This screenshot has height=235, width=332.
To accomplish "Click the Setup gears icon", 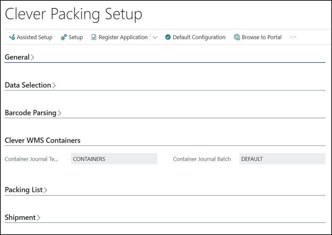I will click(x=64, y=37).
